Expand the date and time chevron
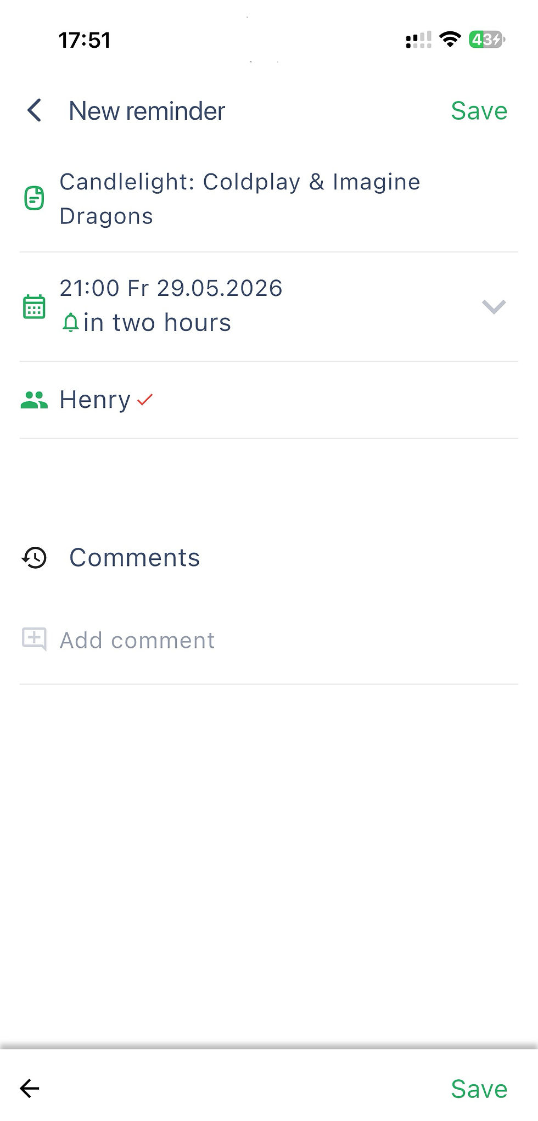Image resolution: width=538 pixels, height=1121 pixels. pos(494,306)
